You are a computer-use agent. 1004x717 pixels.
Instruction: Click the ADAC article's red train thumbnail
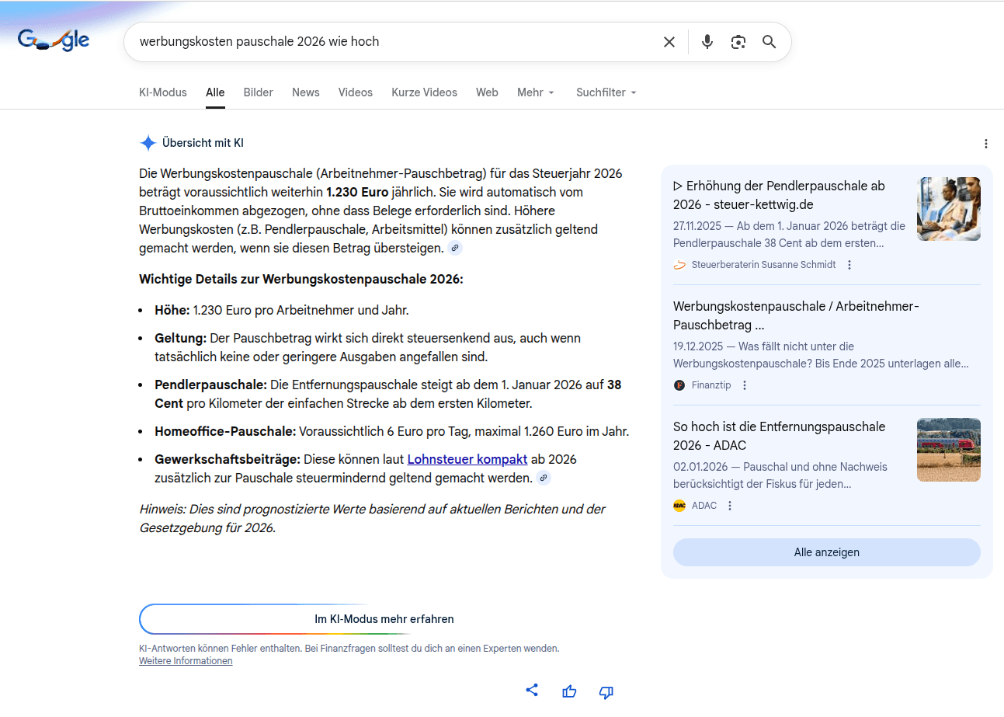[948, 449]
